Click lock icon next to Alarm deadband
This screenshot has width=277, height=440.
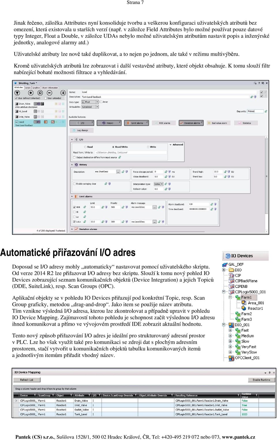coord(212,204)
